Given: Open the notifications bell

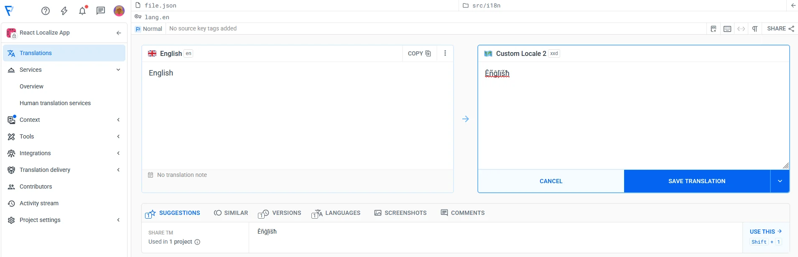Looking at the screenshot, I should [83, 10].
